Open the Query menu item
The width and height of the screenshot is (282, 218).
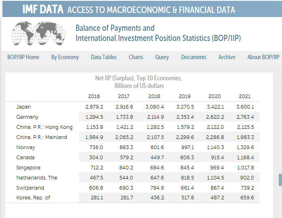(162, 57)
